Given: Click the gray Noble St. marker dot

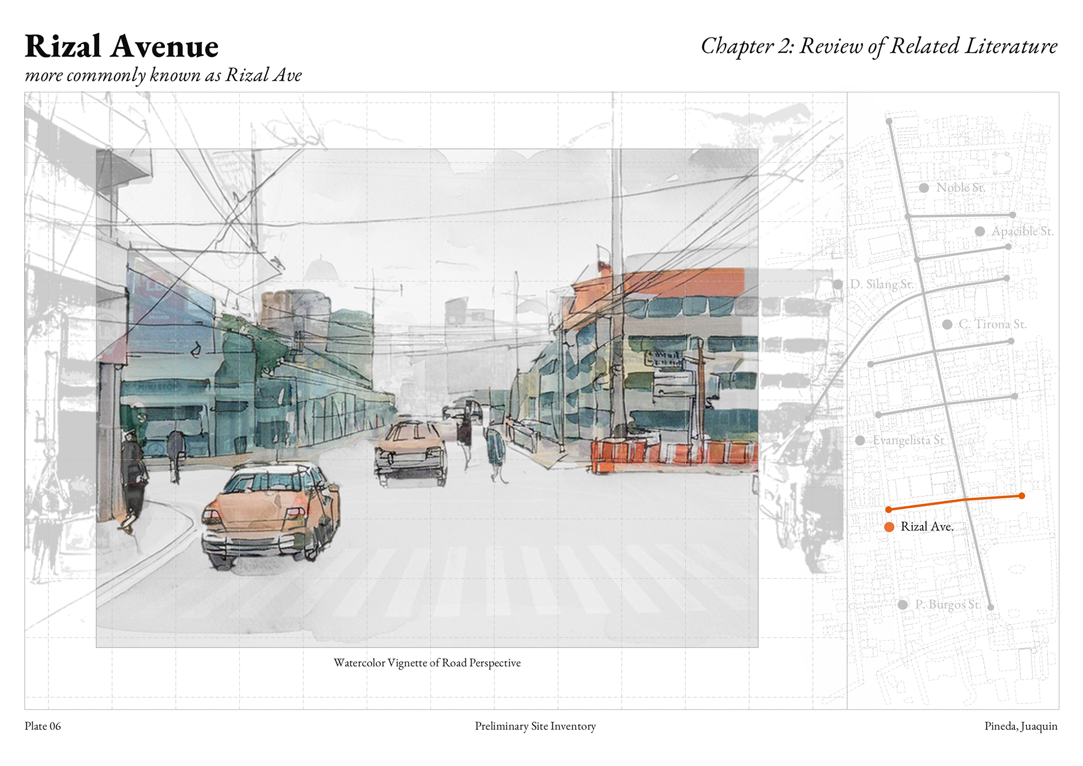Looking at the screenshot, I should coord(924,188).
